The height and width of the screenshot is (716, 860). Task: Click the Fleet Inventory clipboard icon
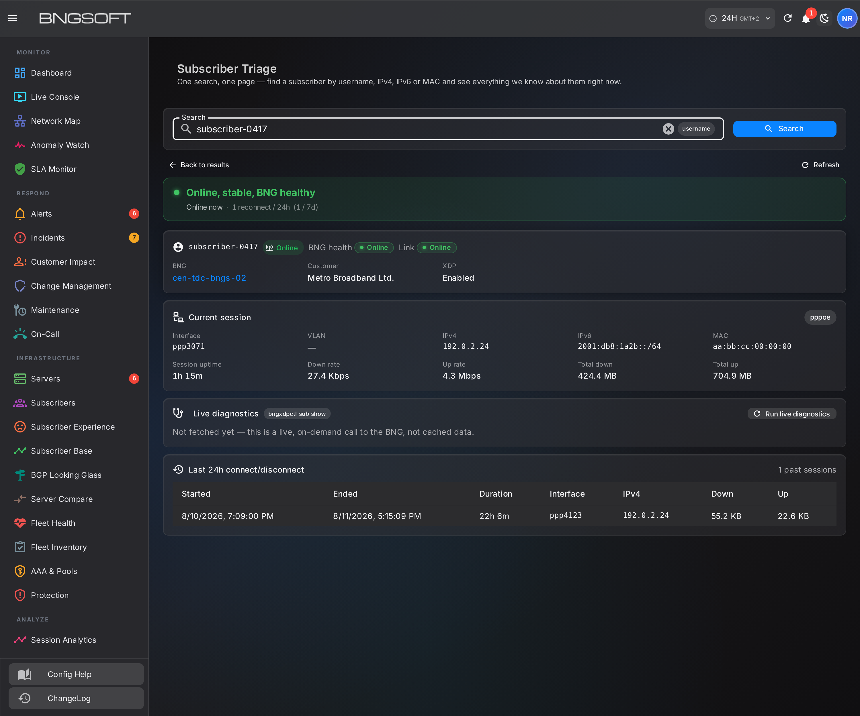click(20, 547)
